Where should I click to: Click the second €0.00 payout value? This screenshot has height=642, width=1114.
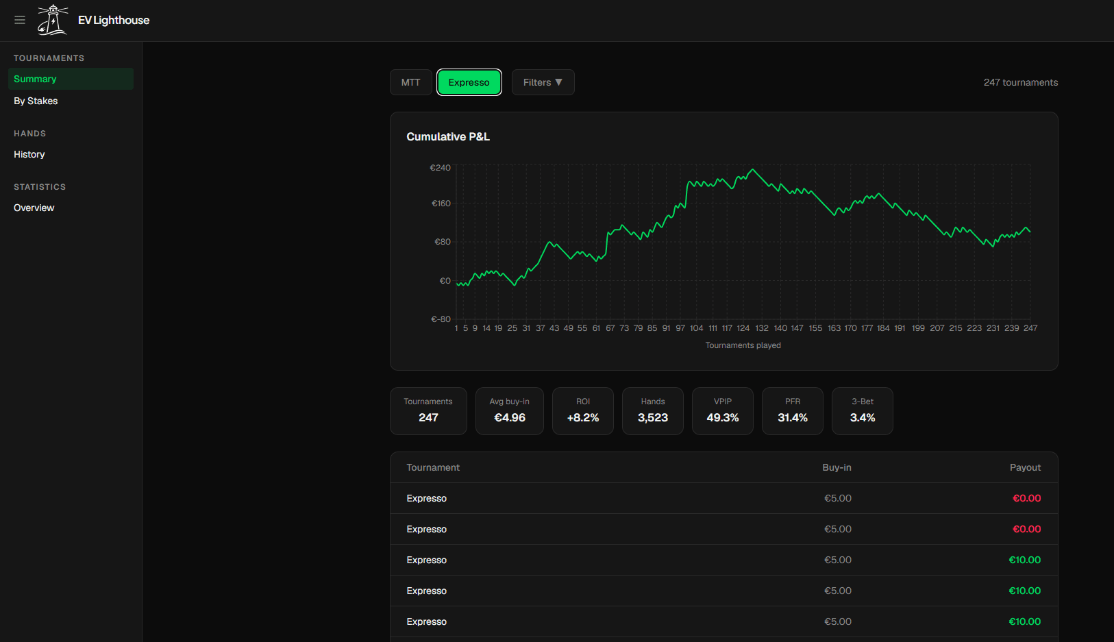tap(1026, 529)
